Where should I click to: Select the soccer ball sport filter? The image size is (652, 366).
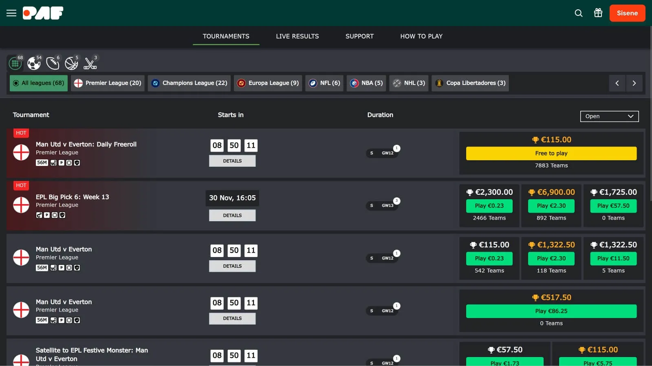point(34,63)
